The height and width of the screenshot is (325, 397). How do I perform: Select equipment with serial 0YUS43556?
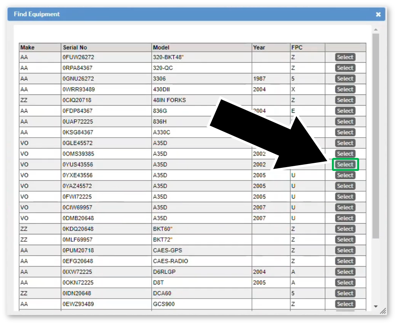[345, 165]
